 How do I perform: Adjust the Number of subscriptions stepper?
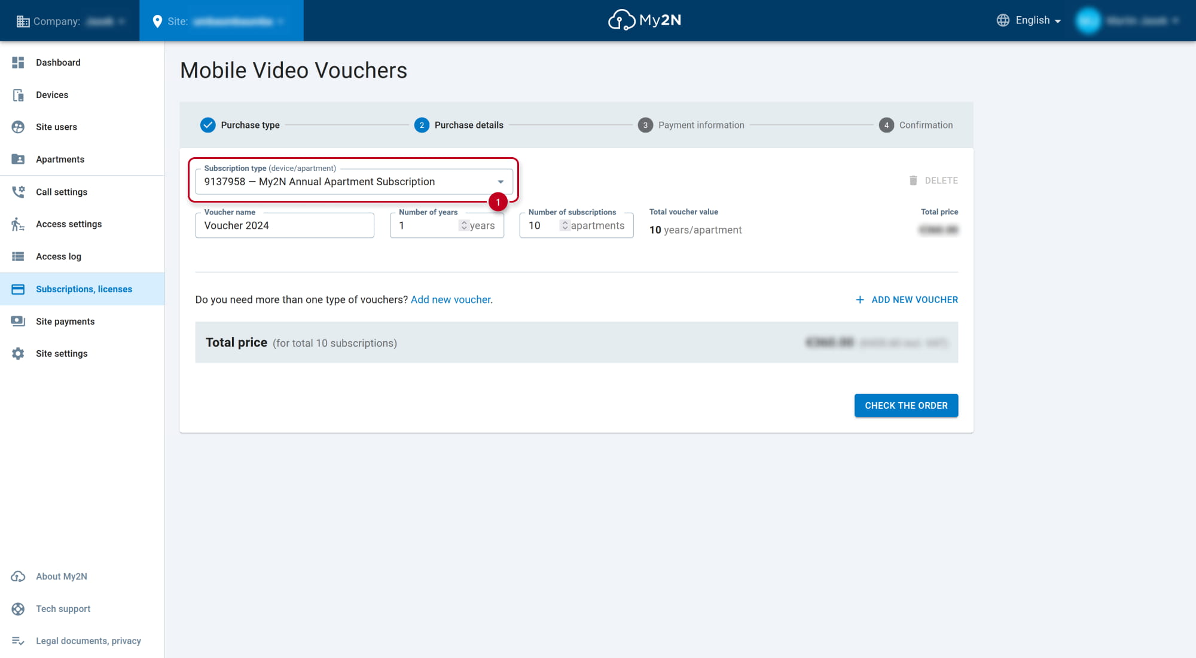(x=565, y=225)
